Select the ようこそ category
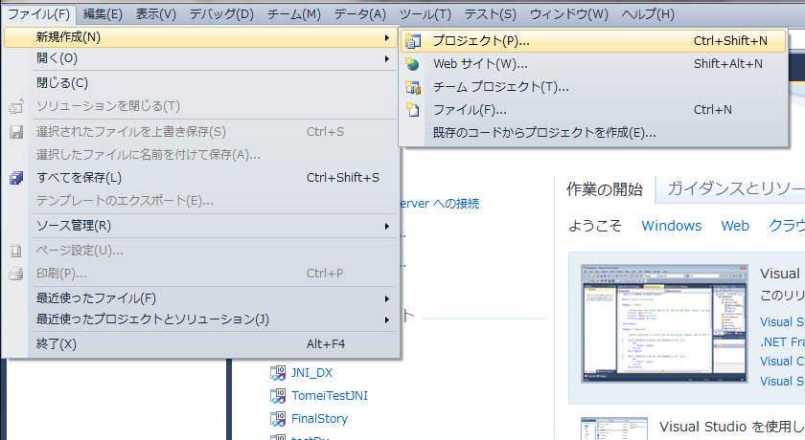 [x=595, y=226]
